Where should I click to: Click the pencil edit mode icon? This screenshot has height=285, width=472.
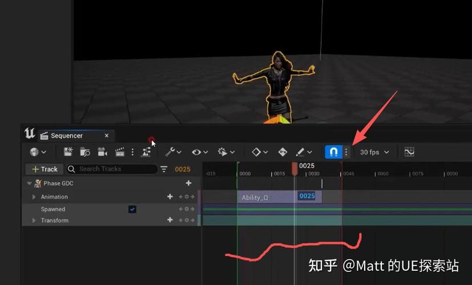pyautogui.click(x=300, y=152)
